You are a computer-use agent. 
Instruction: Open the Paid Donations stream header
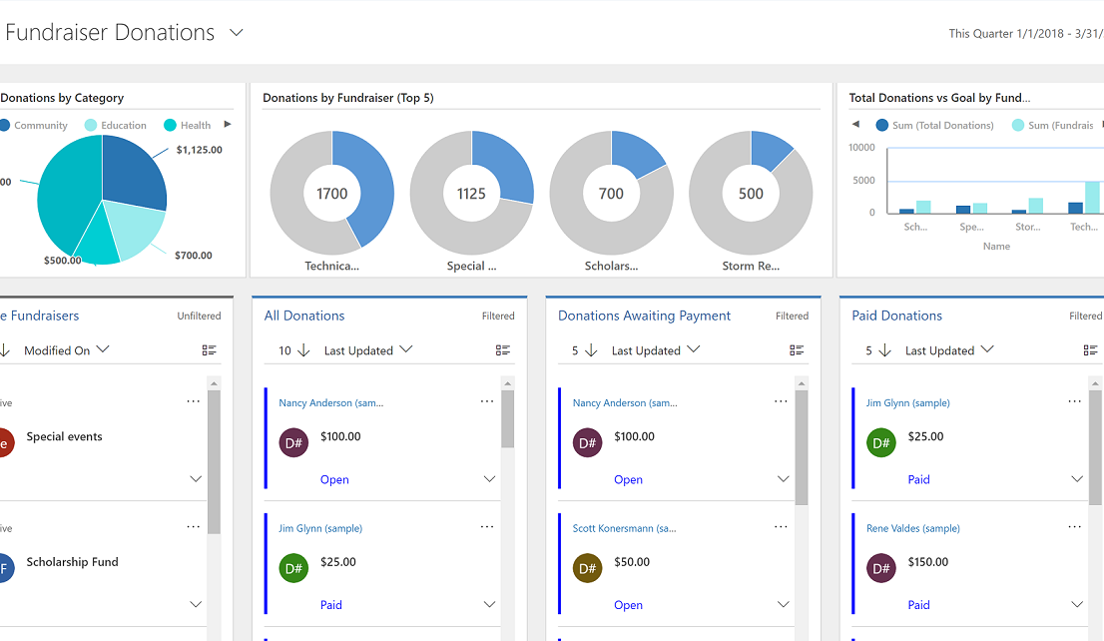897,316
